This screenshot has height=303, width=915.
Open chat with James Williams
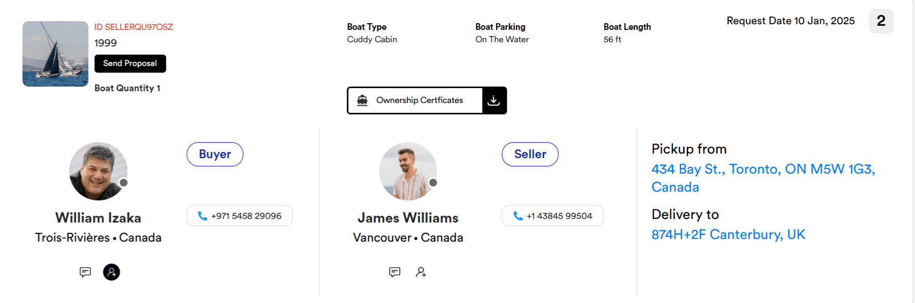395,272
